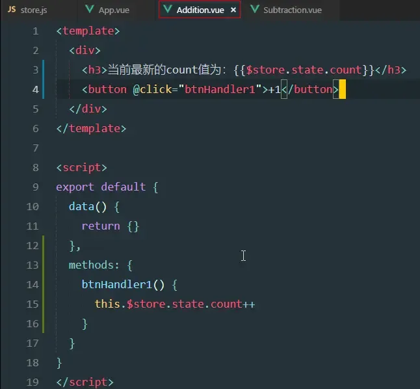Viewport: 420px width, 389px height.
Task: Click line number 19 in the gutter
Action: point(33,382)
